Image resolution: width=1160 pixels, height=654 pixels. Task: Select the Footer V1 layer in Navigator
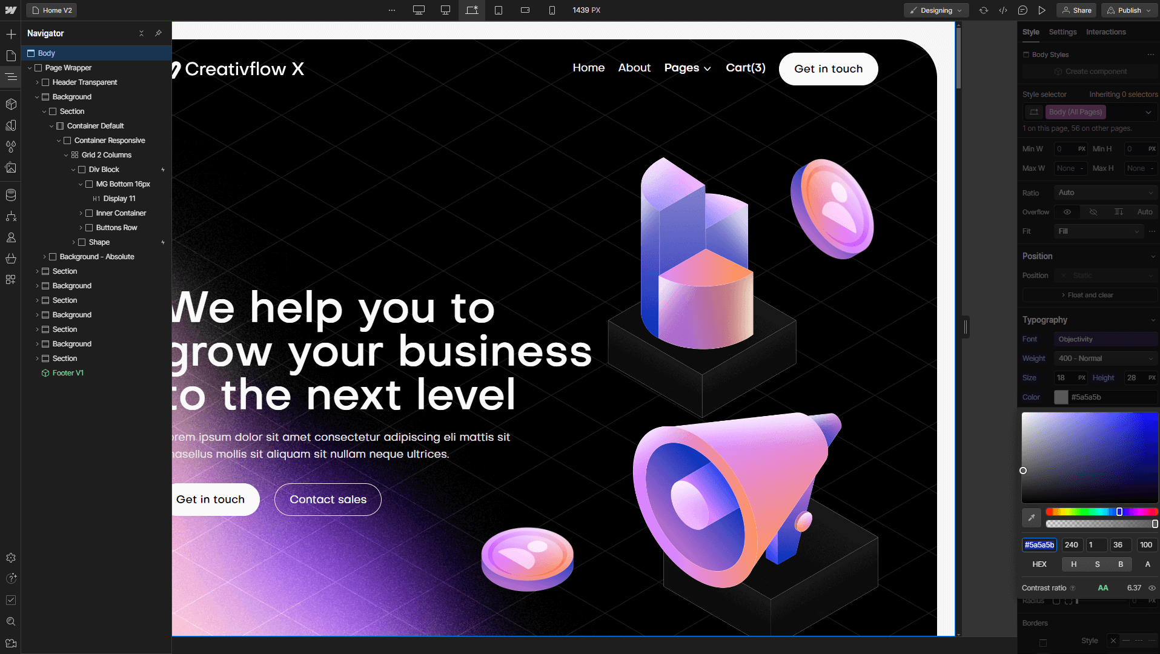tap(68, 372)
